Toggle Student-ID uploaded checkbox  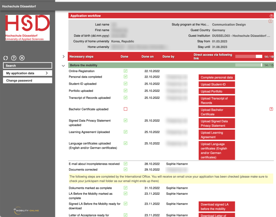point(126,84)
